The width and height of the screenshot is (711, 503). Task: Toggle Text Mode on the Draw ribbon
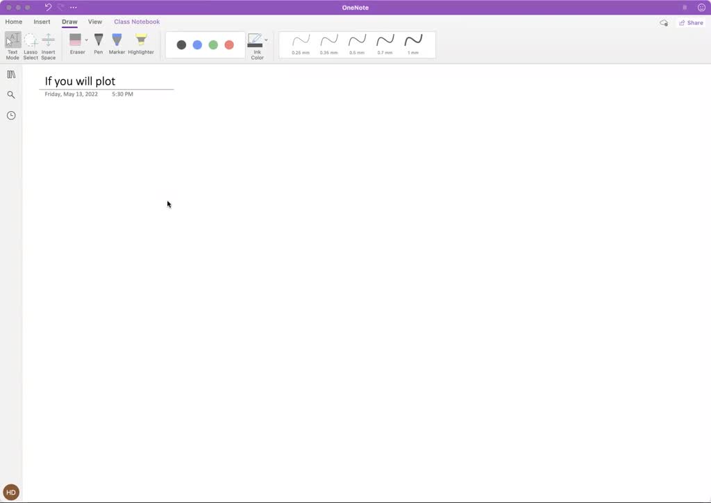tap(12, 45)
